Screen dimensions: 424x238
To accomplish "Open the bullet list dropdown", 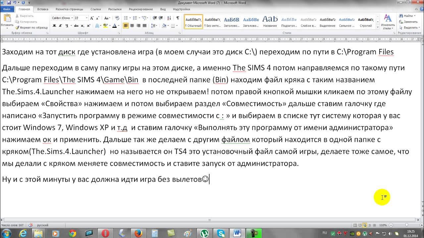I will [x=130, y=18].
